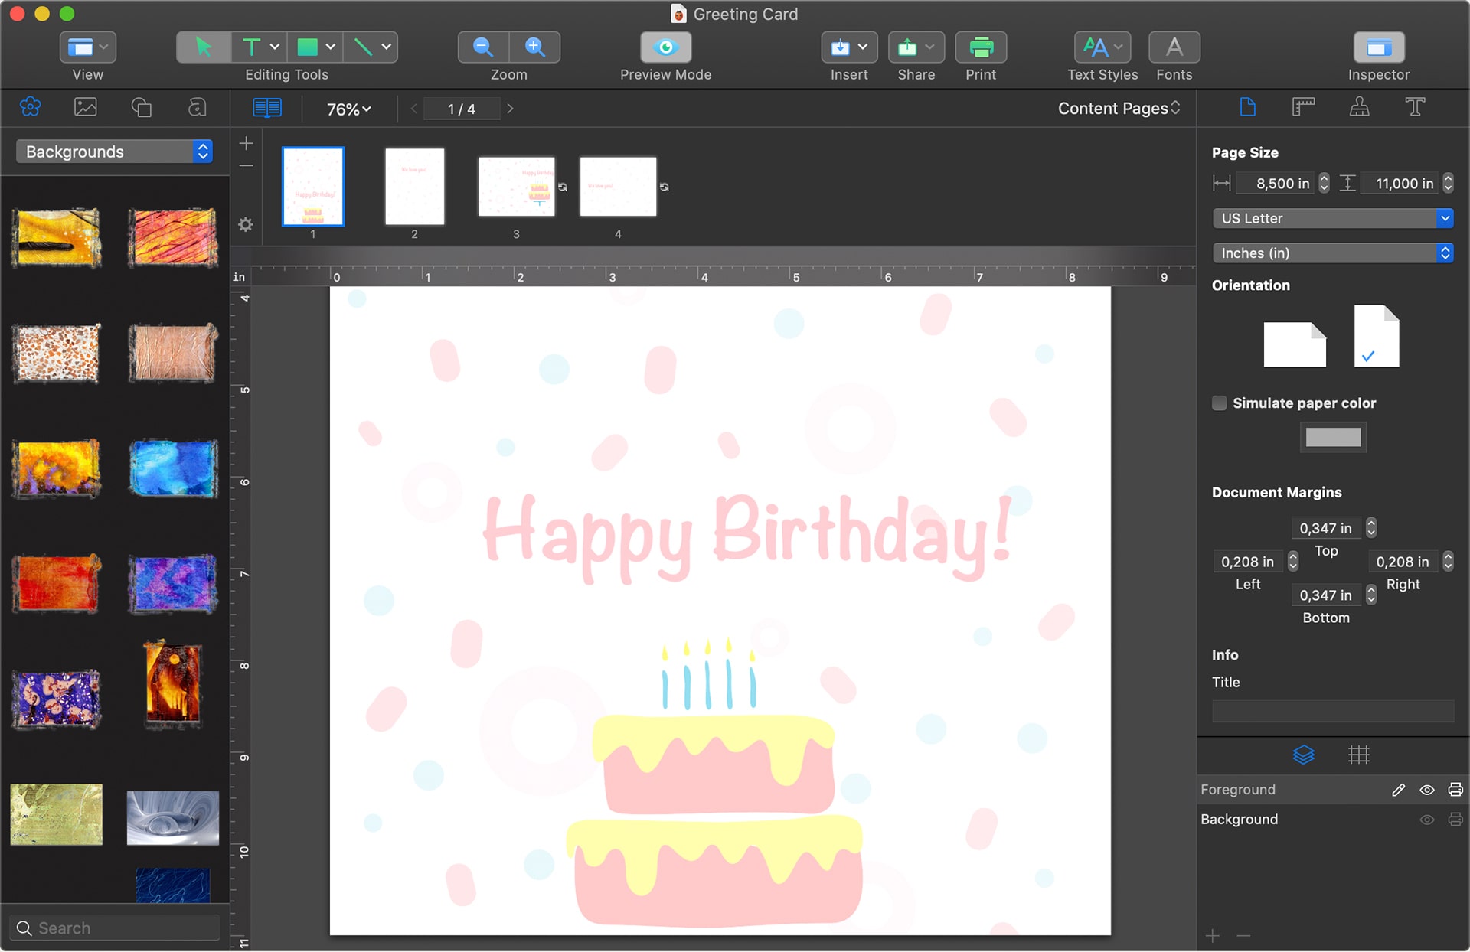Select page 3 thumbnail
Viewport: 1470px width, 952px height.
tap(516, 186)
